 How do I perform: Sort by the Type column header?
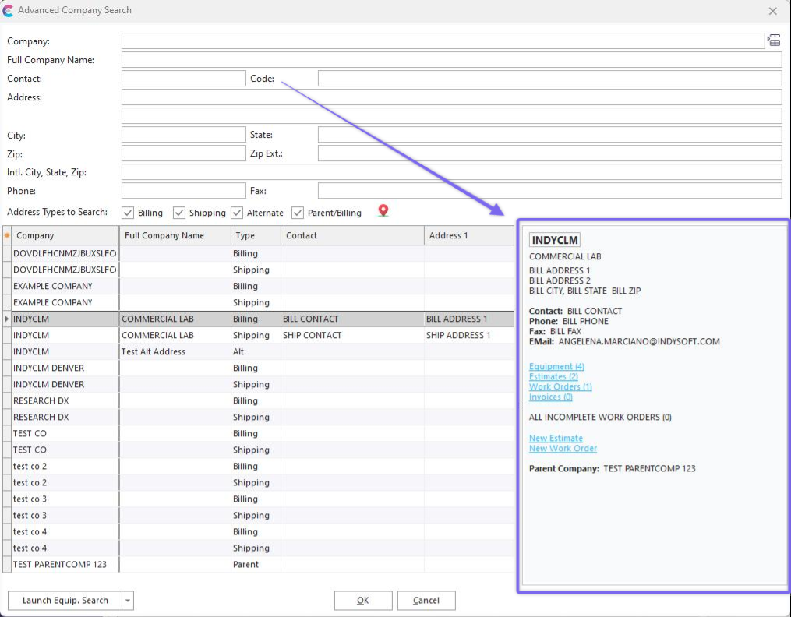[255, 235]
